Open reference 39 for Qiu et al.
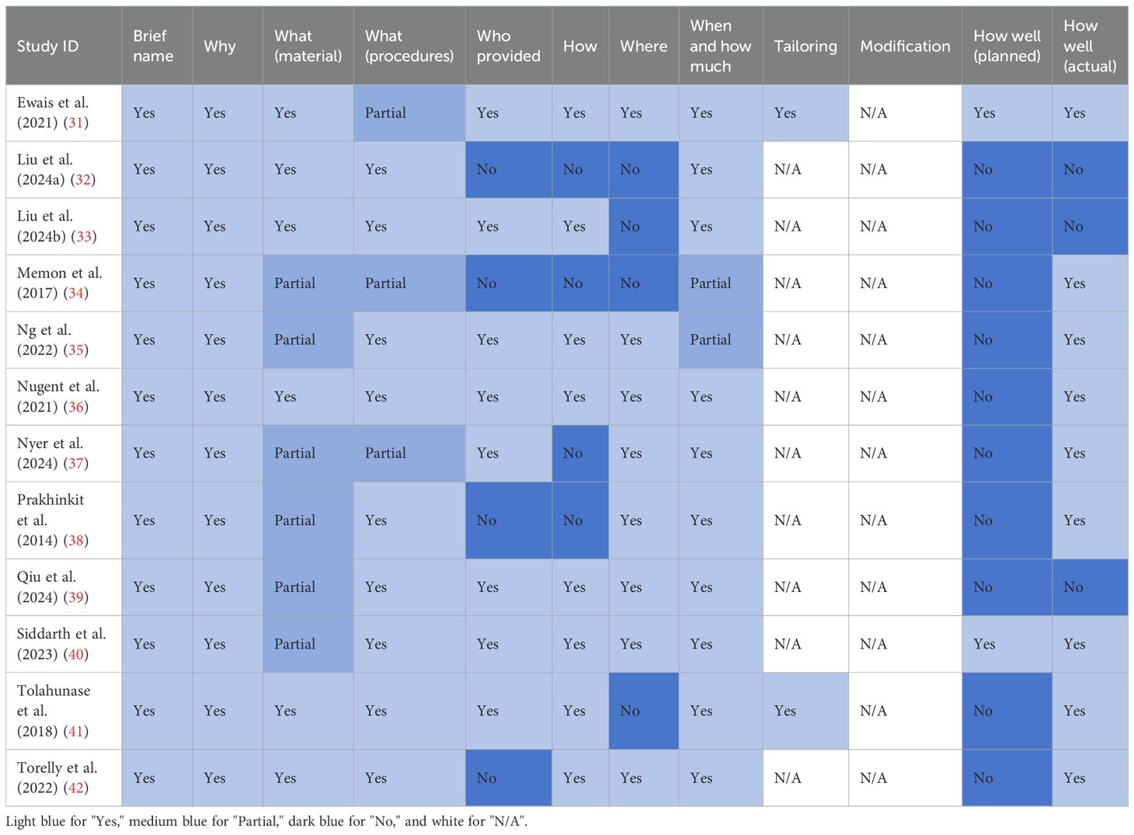 pyautogui.click(x=76, y=597)
